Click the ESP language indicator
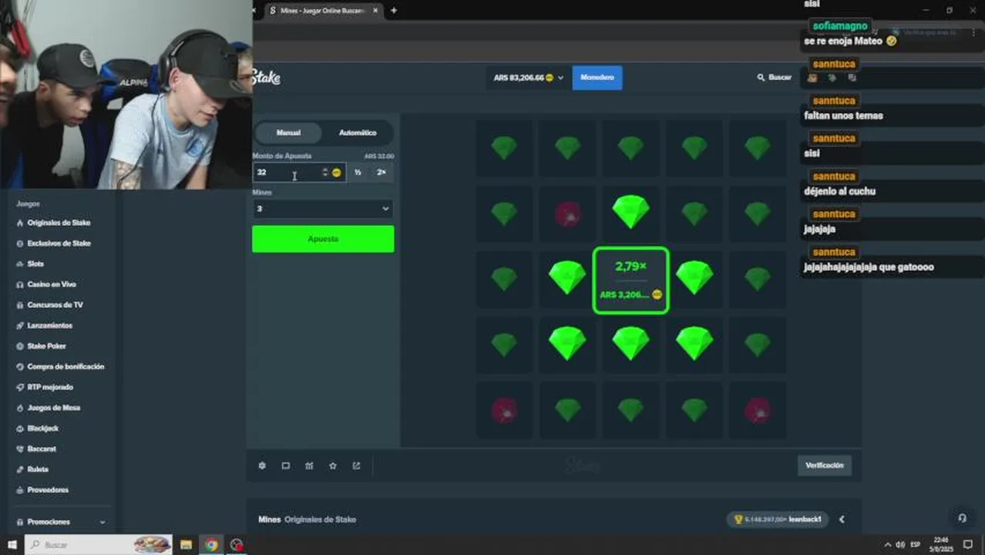The width and height of the screenshot is (985, 555). point(916,544)
